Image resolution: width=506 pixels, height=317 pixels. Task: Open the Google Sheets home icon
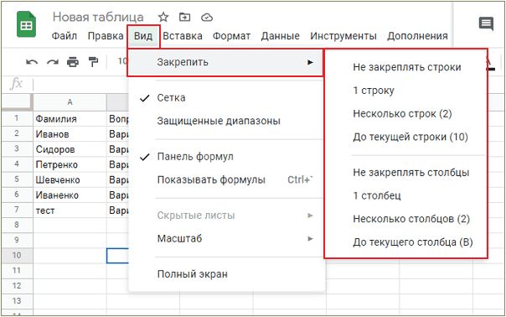(x=26, y=24)
